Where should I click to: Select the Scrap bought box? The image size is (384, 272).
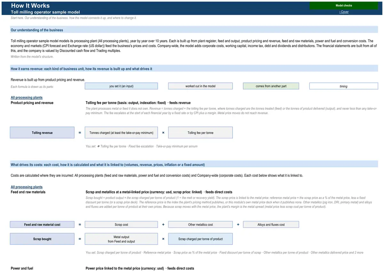pyautogui.click(x=42, y=239)
